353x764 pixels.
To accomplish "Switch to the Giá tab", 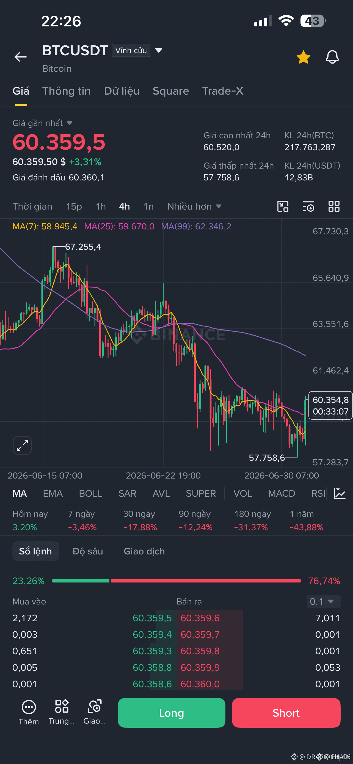I will pos(21,91).
